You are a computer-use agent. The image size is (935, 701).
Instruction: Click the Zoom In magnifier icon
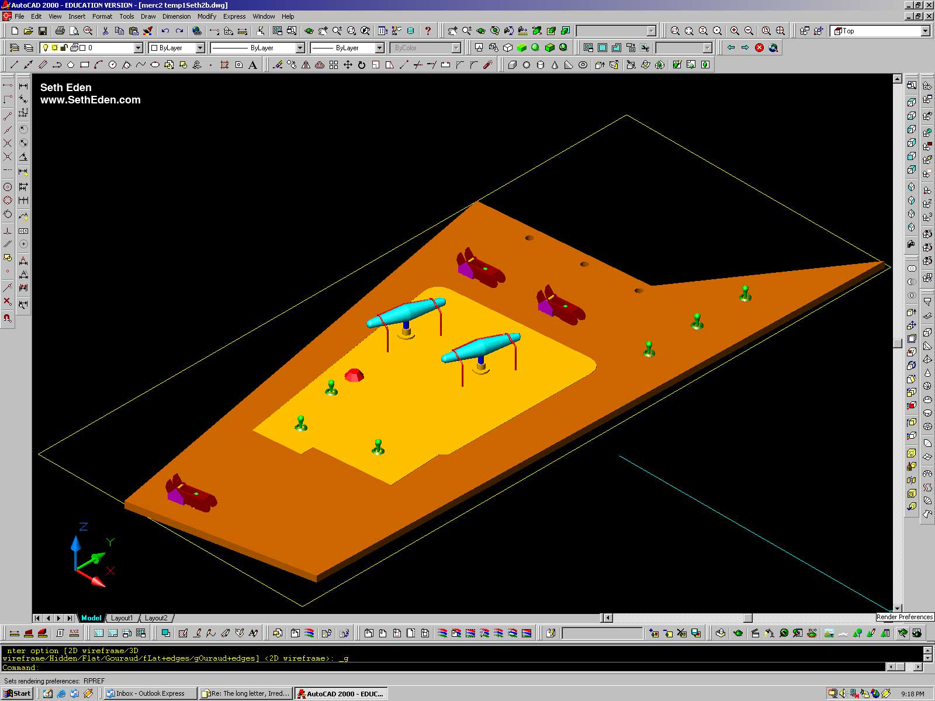[735, 31]
